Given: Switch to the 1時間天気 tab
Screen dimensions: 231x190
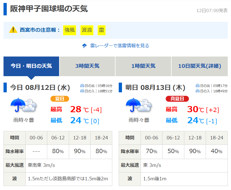Looking at the screenshot, I should tap(143, 66).
